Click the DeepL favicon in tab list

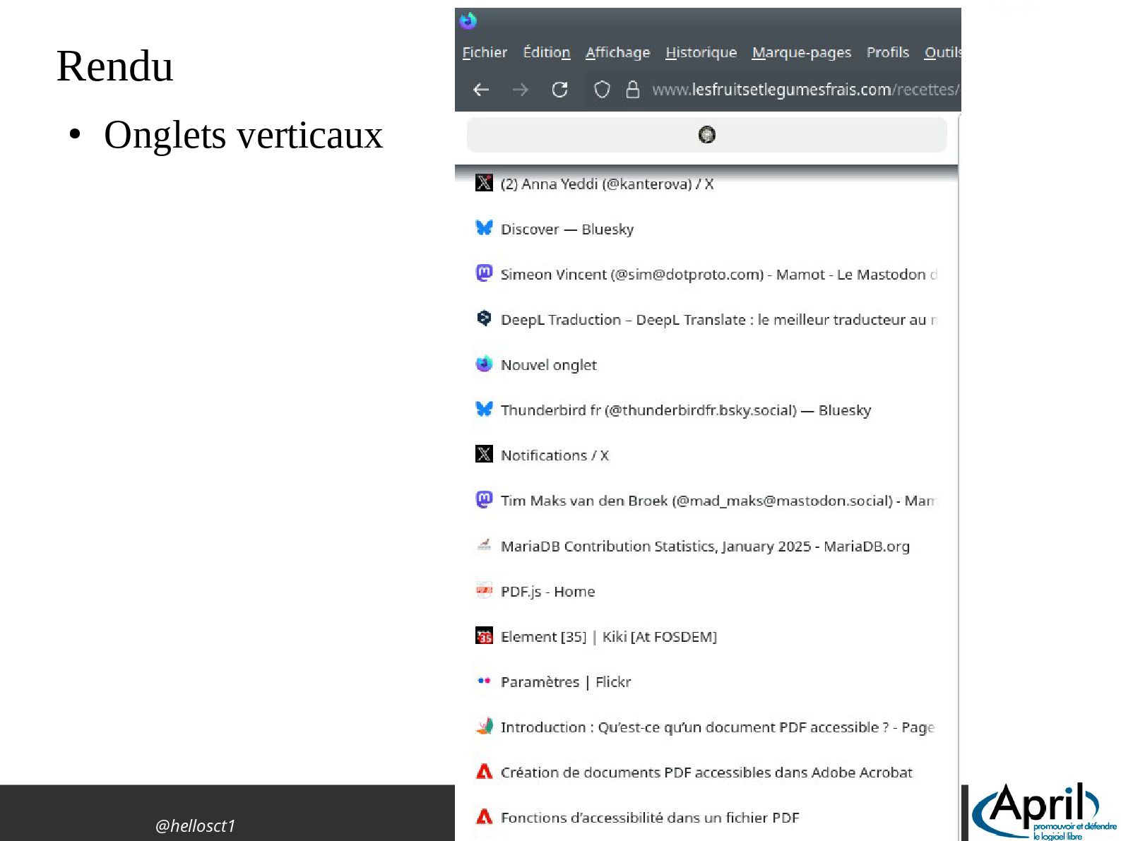point(484,318)
